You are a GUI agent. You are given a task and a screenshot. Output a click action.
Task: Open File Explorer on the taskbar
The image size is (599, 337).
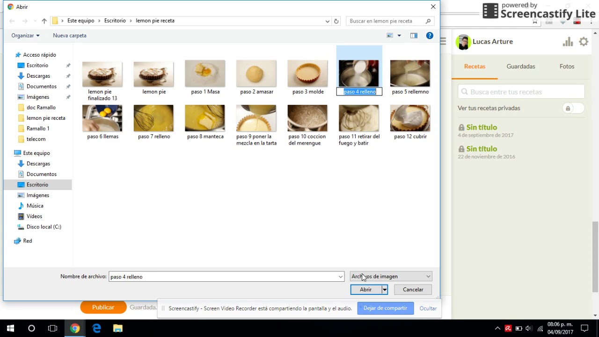tap(118, 329)
